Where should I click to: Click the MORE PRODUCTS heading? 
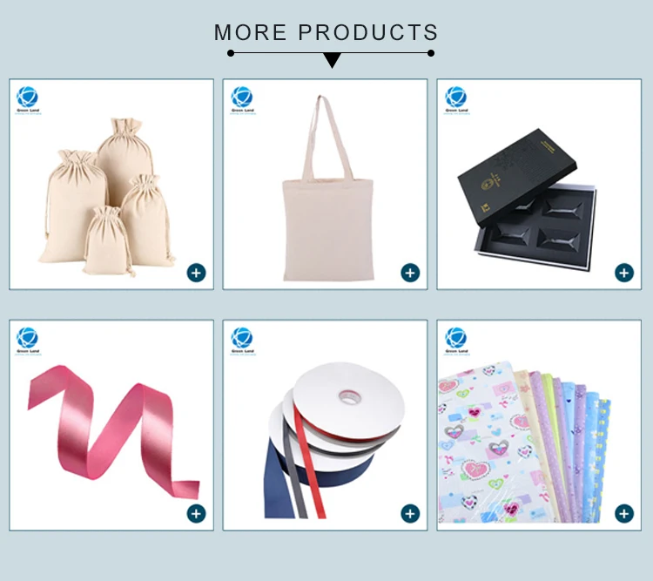(x=326, y=32)
